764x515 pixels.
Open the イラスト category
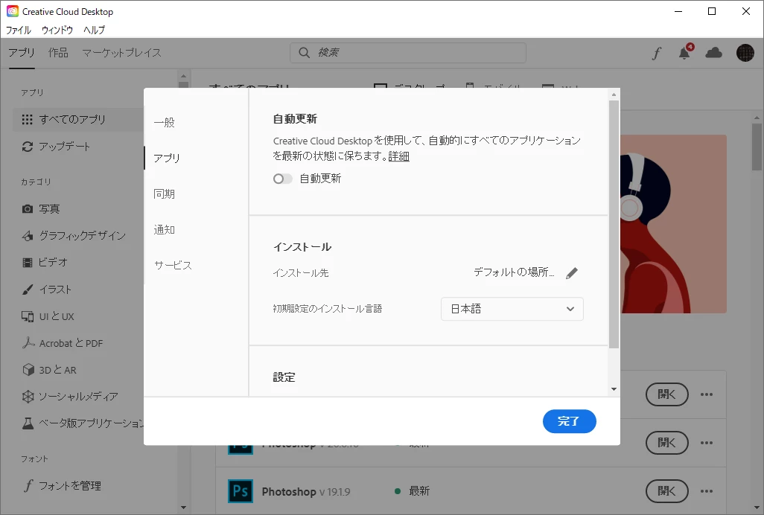pyautogui.click(x=47, y=290)
